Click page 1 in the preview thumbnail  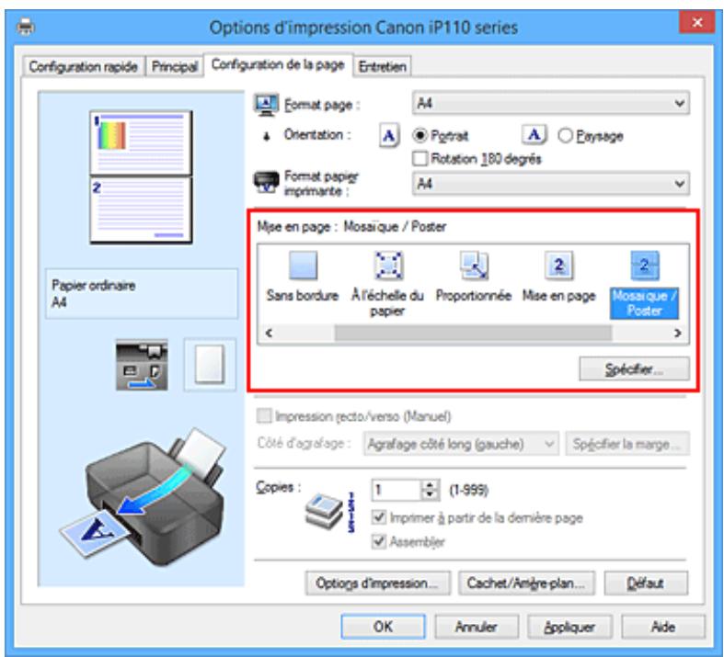pyautogui.click(x=141, y=143)
